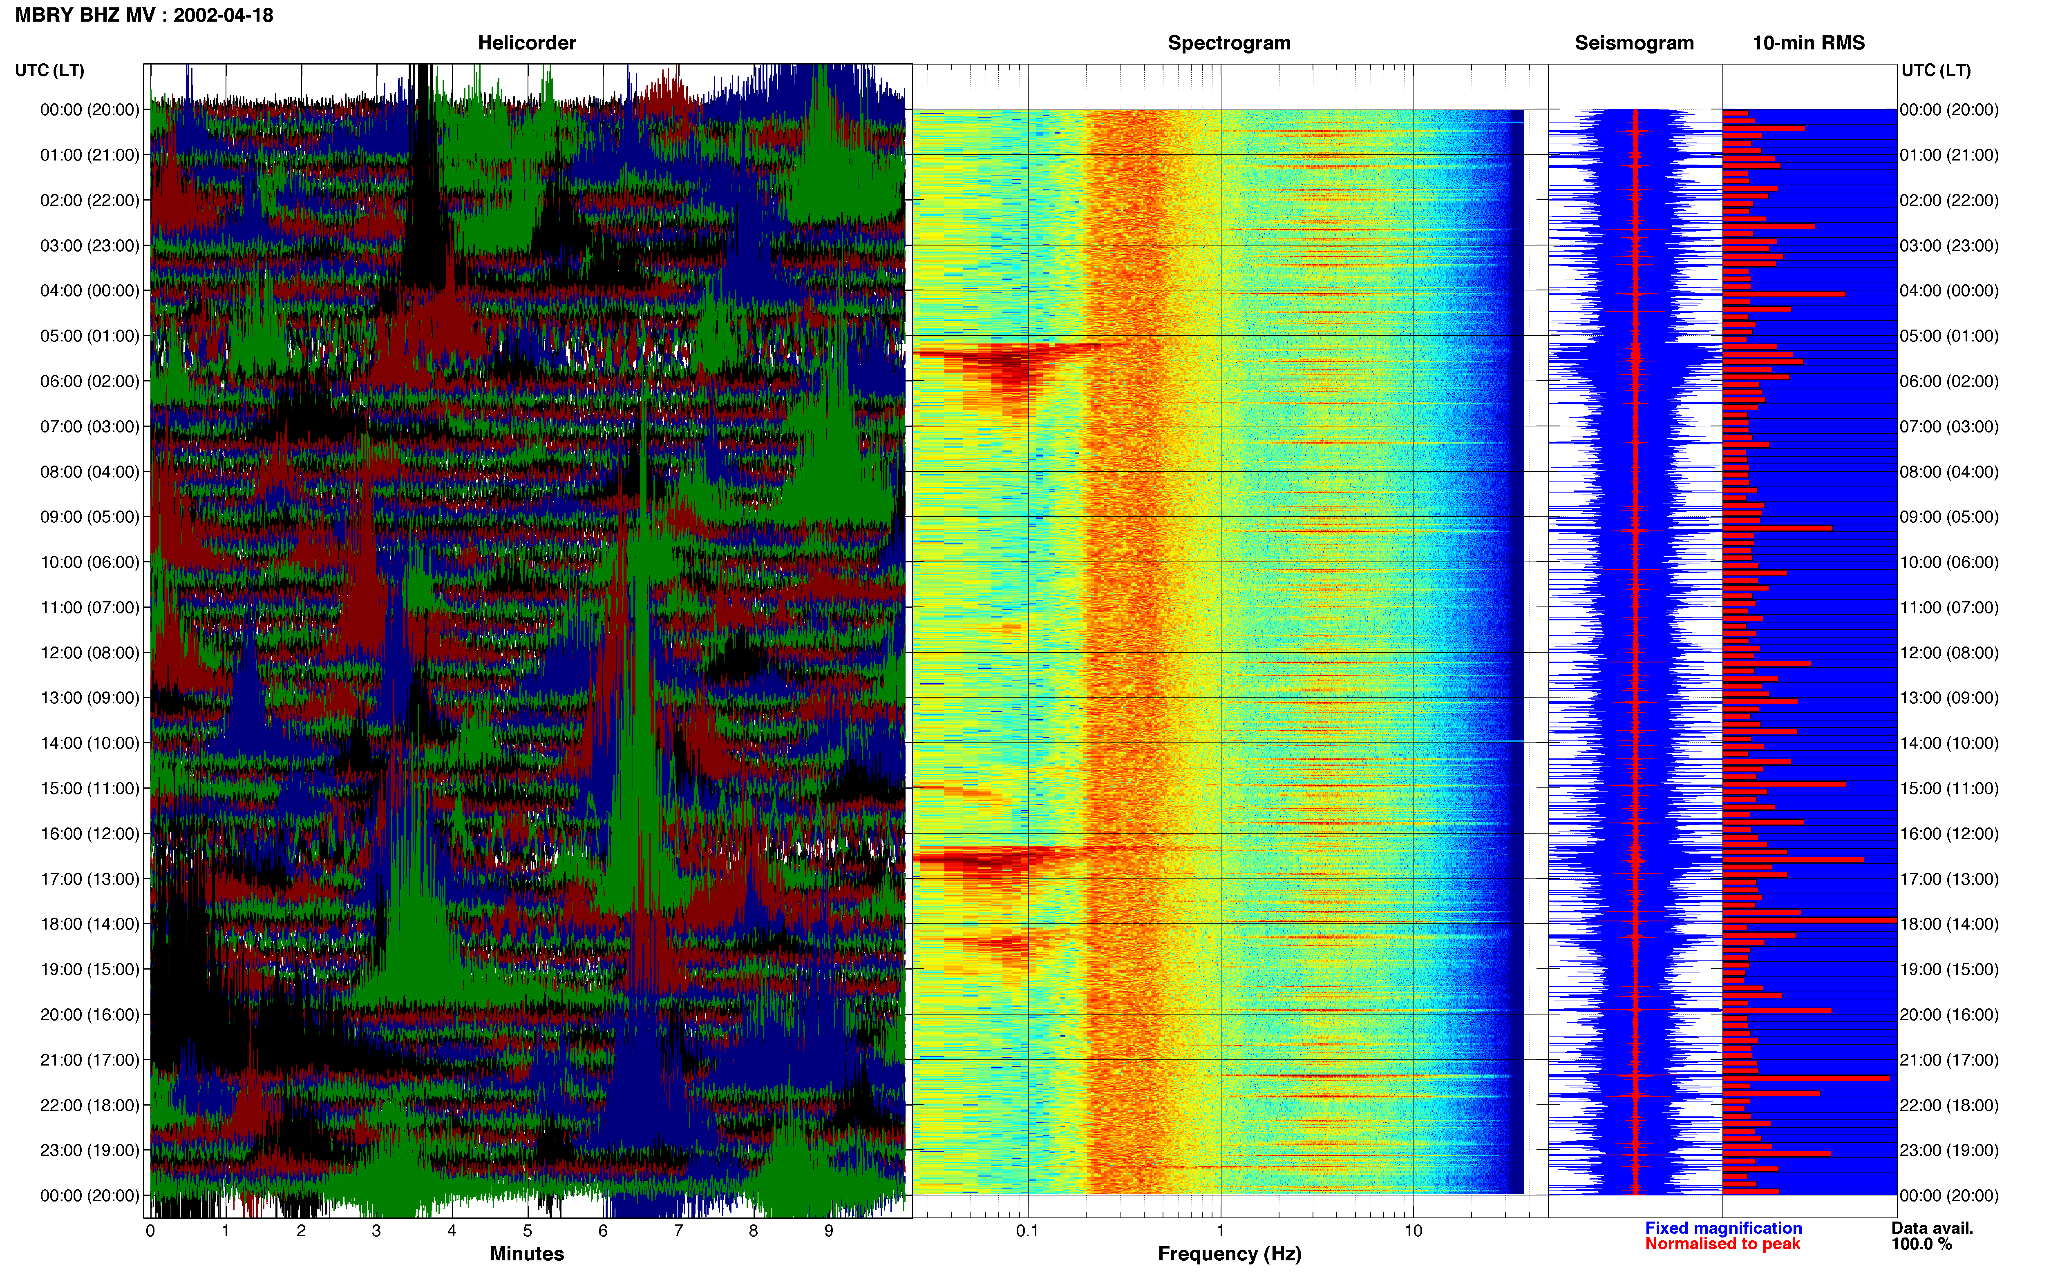Click the left '08:00 (04:00)' time label
The height and width of the screenshot is (1282, 2051).
(x=90, y=471)
